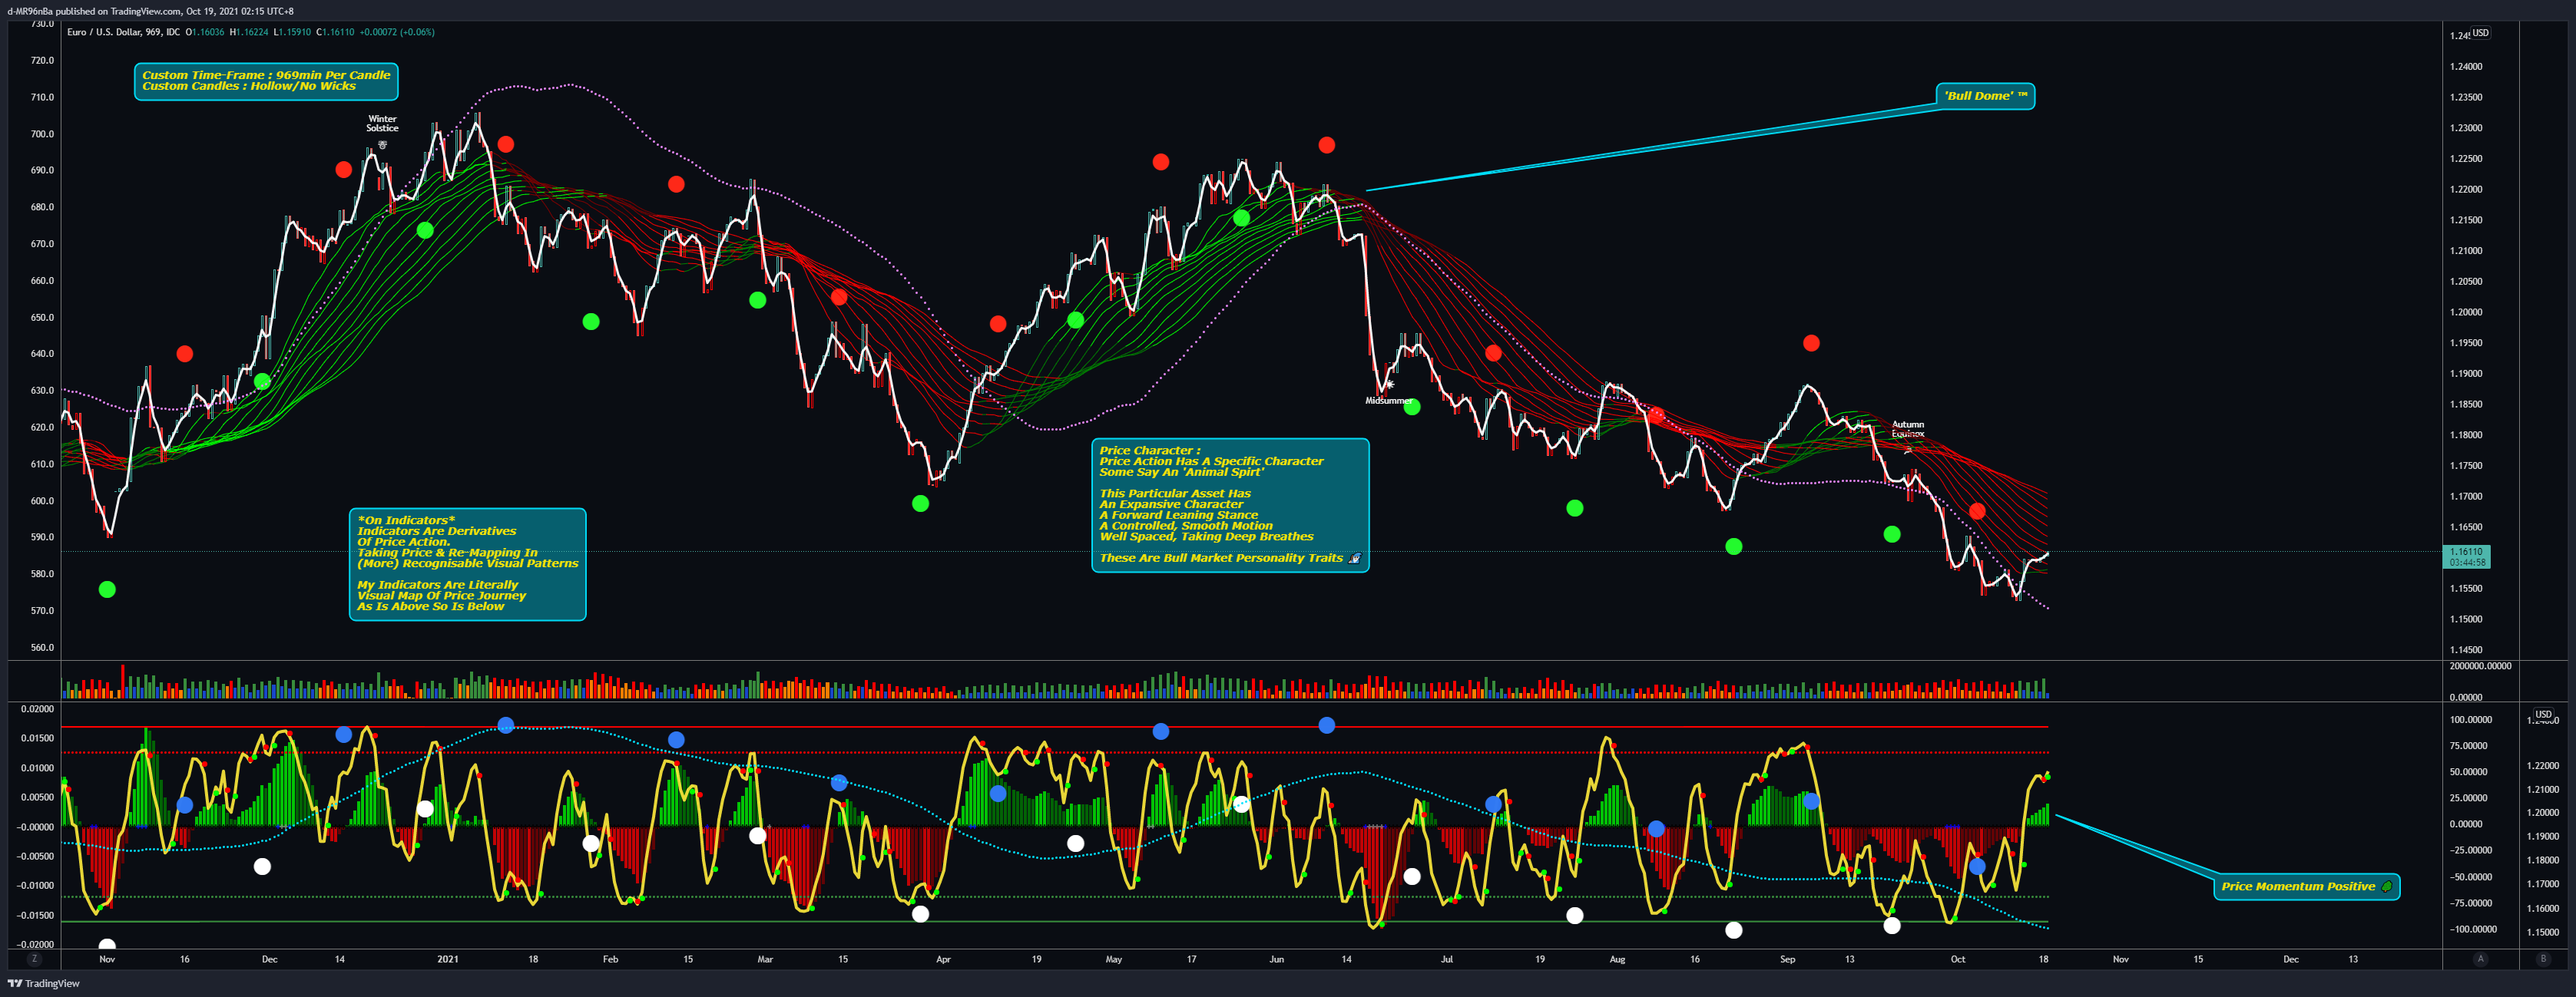Click the 0.02000 lower-left scale value

pyautogui.click(x=37, y=709)
